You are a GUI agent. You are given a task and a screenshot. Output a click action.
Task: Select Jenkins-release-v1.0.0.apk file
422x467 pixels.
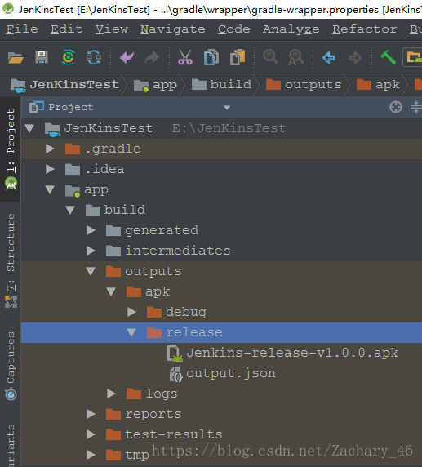[x=283, y=353]
